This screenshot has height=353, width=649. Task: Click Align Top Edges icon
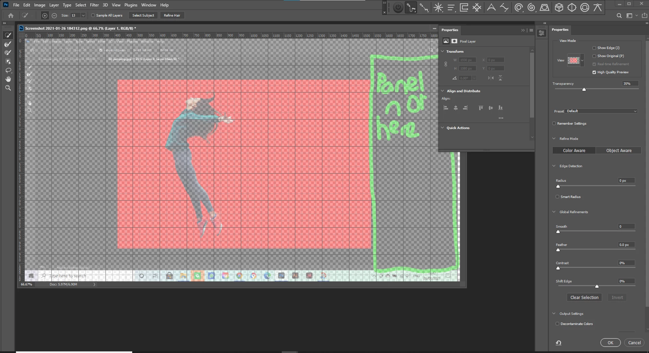click(x=481, y=108)
